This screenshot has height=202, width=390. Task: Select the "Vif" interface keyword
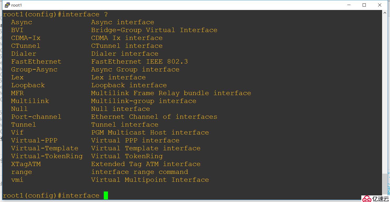17,133
